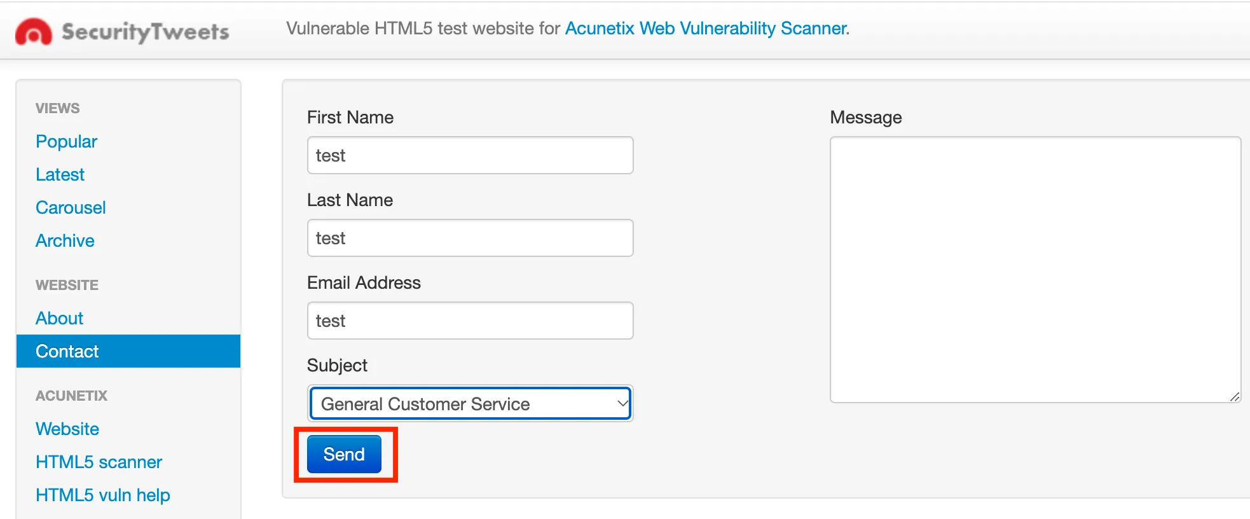Select the Contact sidebar item
This screenshot has width=1250, height=519.
click(x=128, y=351)
